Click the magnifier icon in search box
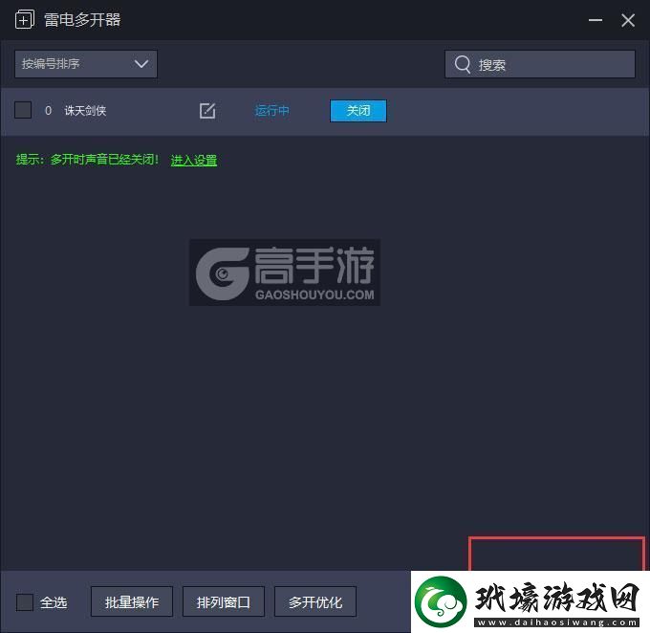The height and width of the screenshot is (633, 650). click(x=463, y=64)
